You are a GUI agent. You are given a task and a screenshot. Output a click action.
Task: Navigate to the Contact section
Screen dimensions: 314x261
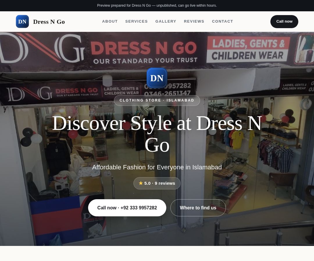tap(222, 21)
